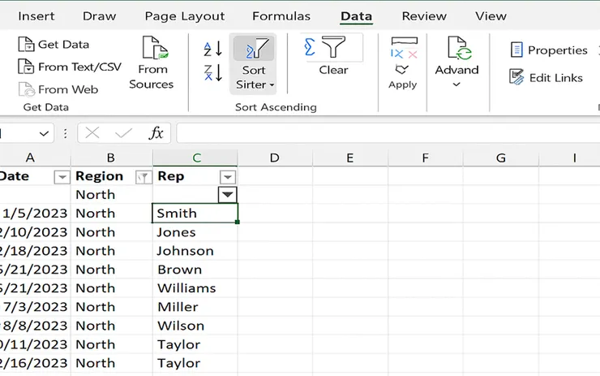Screen dimensions: 600x376
Task: Open the Page Layout tab
Action: click(x=184, y=16)
